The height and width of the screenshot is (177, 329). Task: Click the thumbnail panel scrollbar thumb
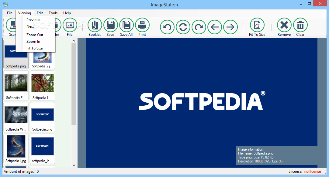tap(74, 84)
